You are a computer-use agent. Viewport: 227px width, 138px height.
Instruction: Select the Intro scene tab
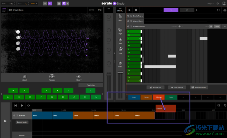134,97
